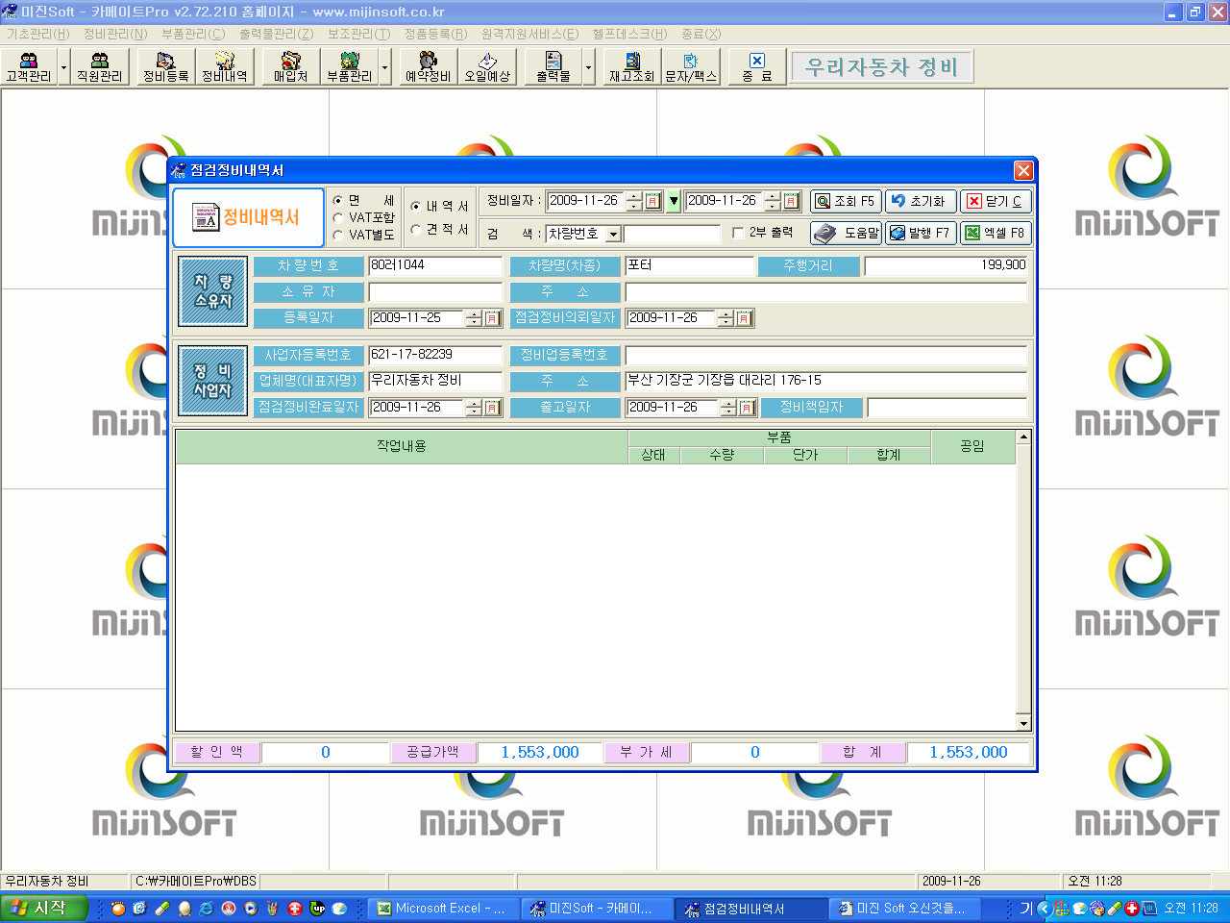This screenshot has height=923, width=1230.
Task: Expand 부품관리 toolbar dropdown arrow
Action: [385, 67]
